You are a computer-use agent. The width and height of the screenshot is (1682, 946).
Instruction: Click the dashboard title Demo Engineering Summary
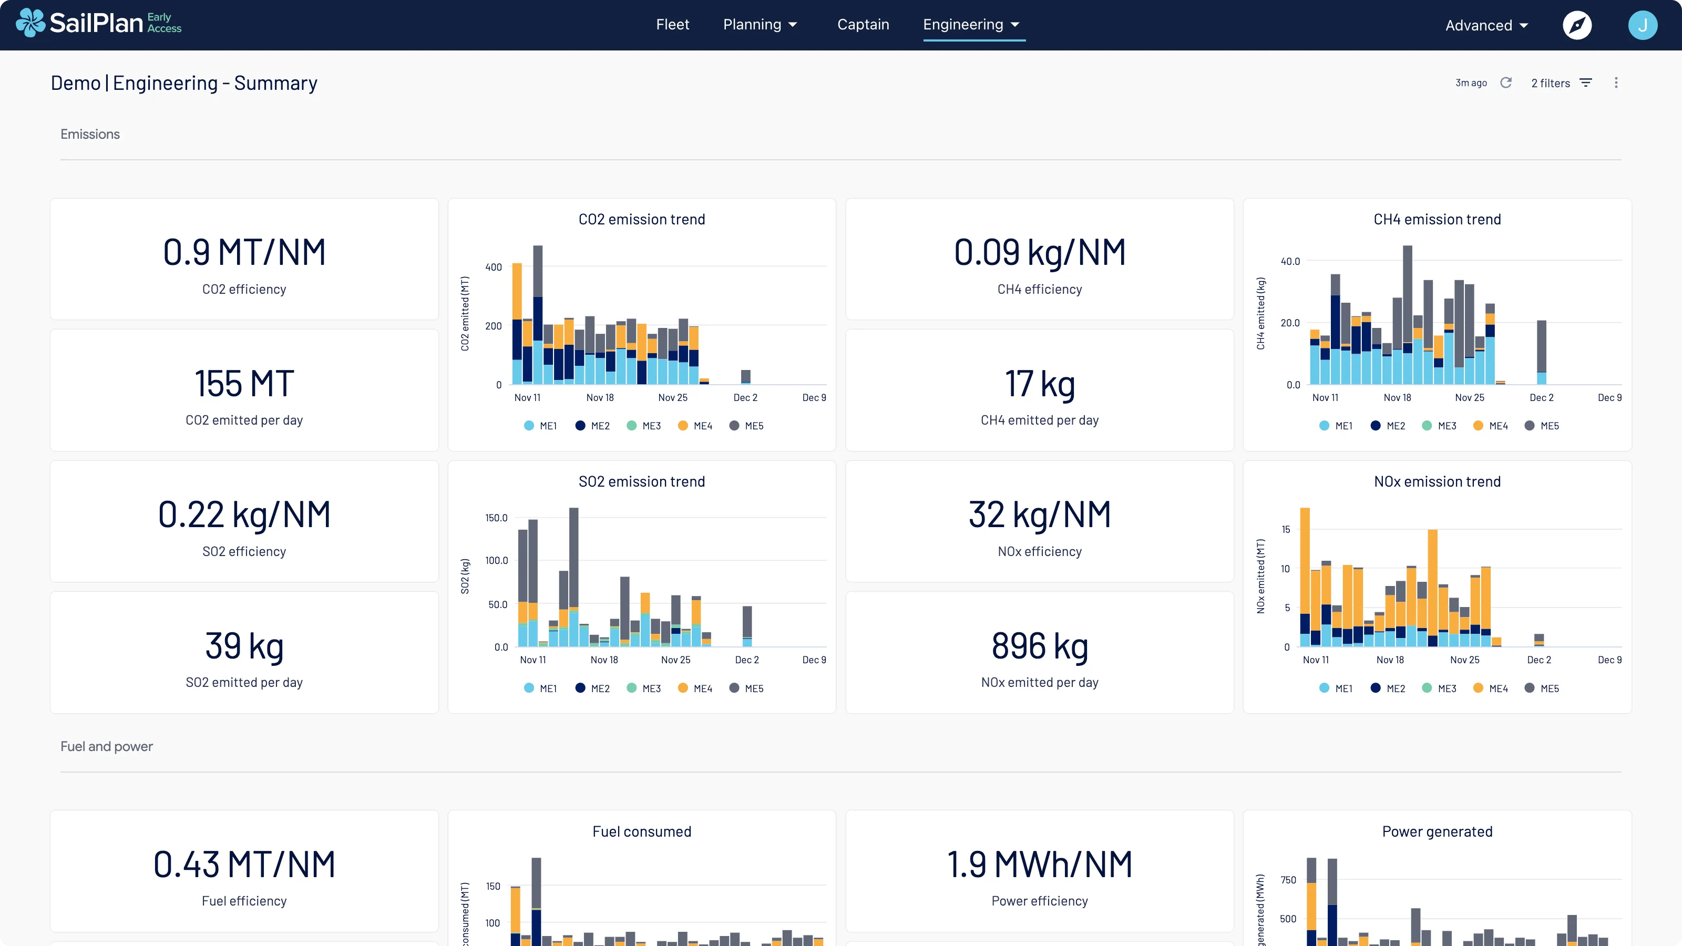184,83
